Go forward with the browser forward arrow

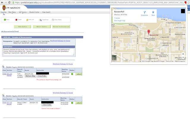(x=6, y=2)
